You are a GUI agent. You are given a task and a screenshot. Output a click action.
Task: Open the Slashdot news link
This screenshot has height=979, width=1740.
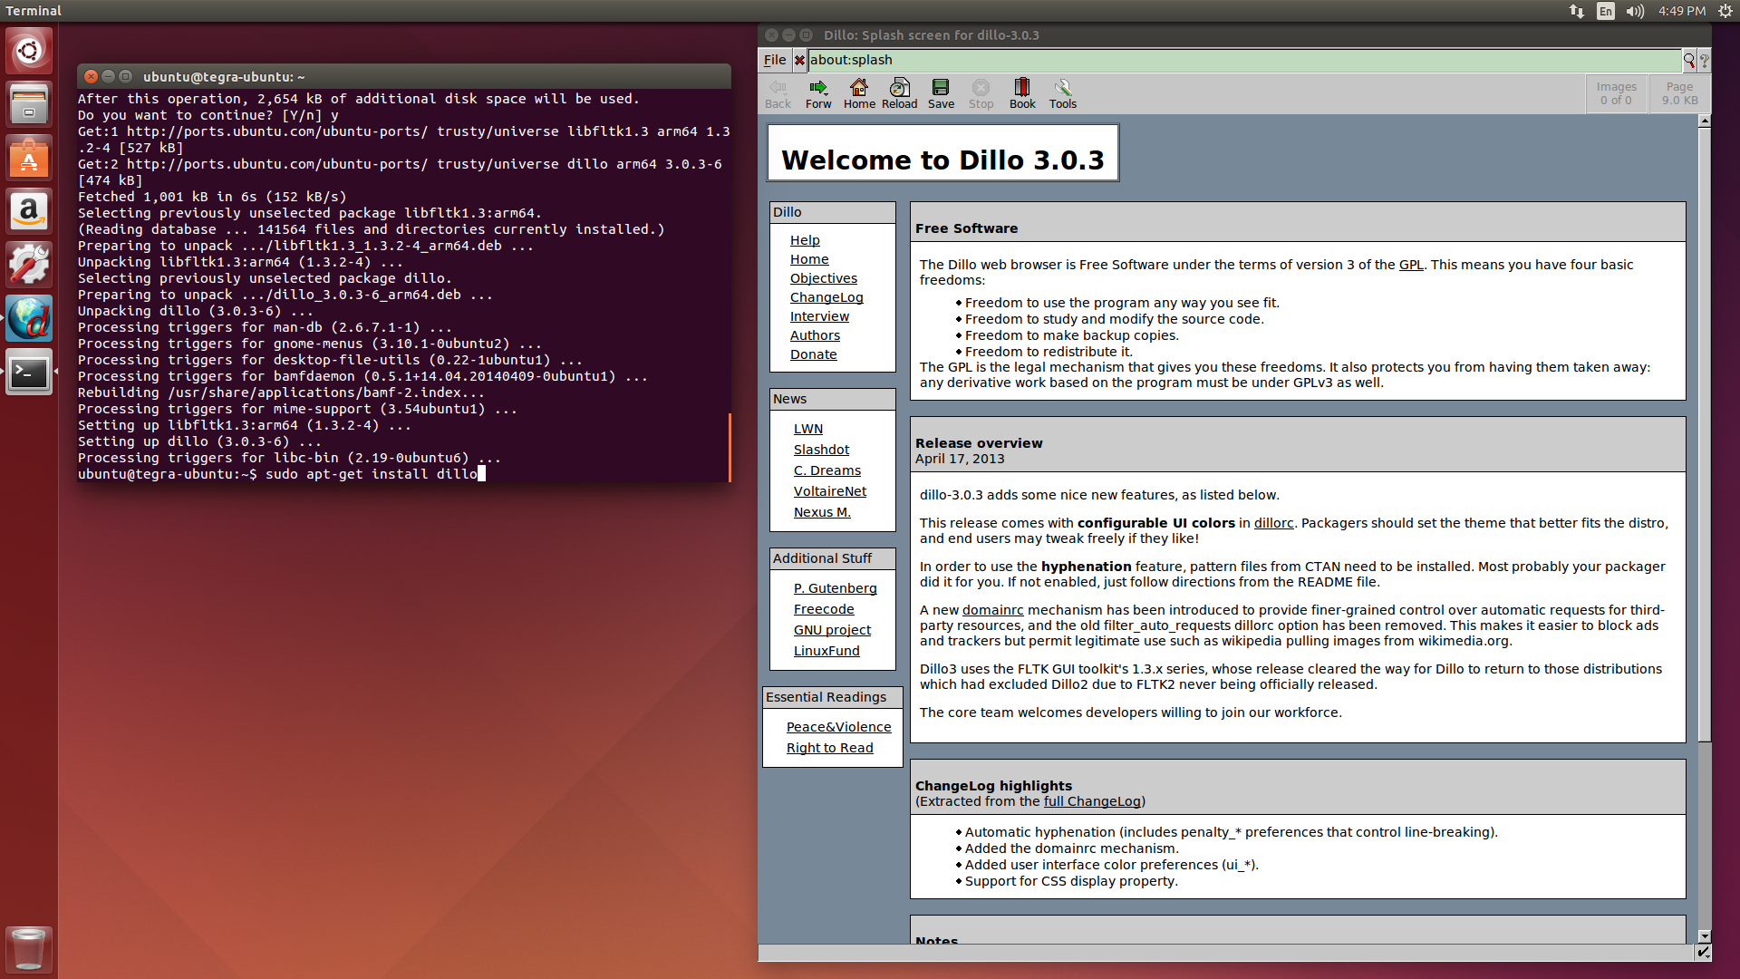click(x=821, y=450)
